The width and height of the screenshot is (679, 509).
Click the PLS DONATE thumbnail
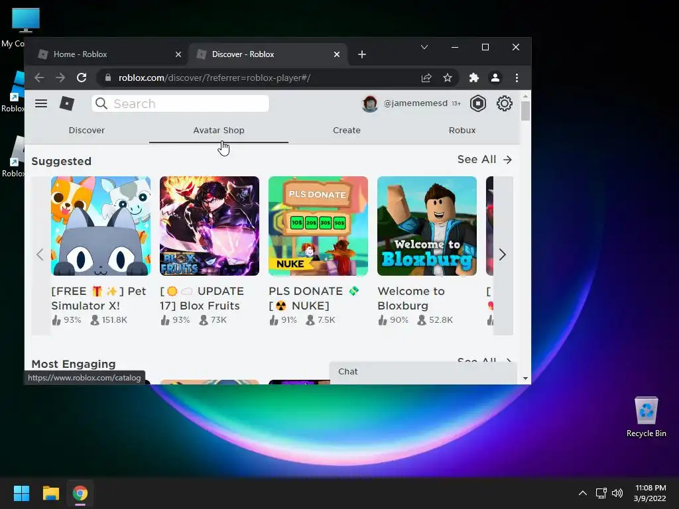(318, 226)
